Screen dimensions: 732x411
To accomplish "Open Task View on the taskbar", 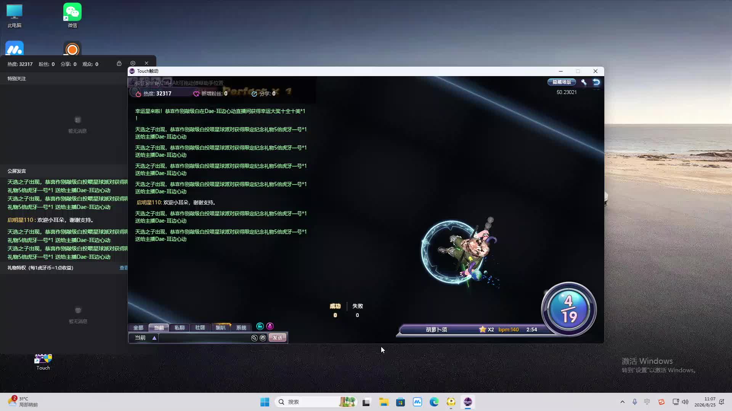I will 366,402.
